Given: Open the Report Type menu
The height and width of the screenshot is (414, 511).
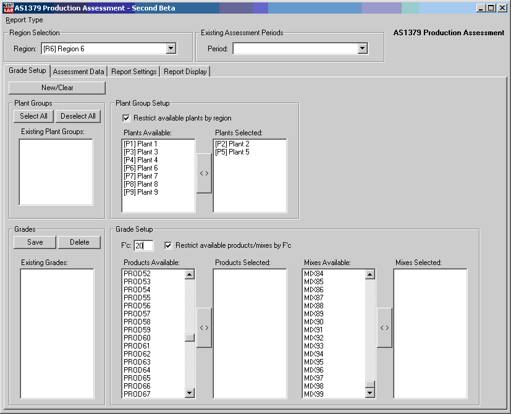Looking at the screenshot, I should (24, 20).
